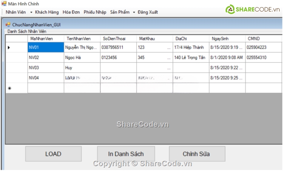Sort by TenNhanVien column header
The image size is (284, 172).
(82, 38)
